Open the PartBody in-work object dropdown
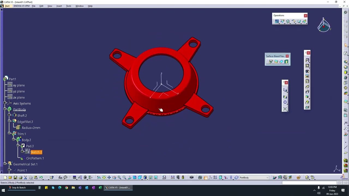349x196 pixels. click(x=267, y=177)
